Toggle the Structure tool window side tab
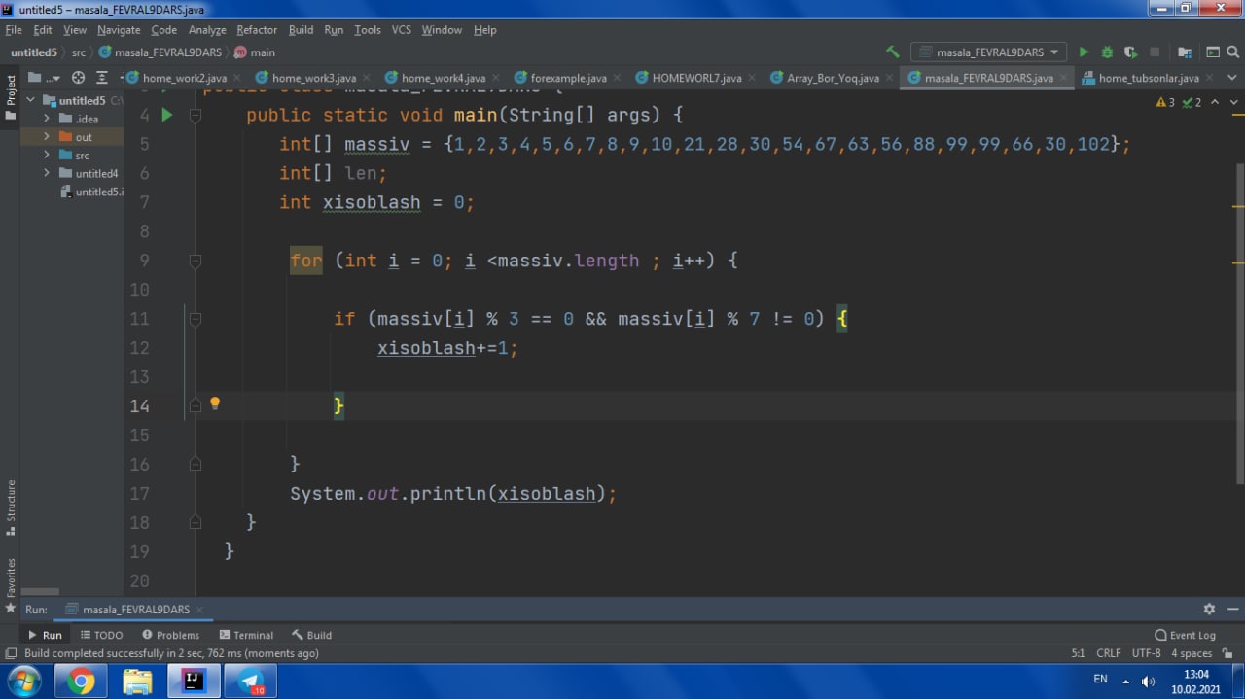 [11, 508]
